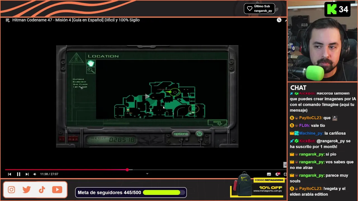The height and width of the screenshot is (201, 358).
Task: Click the green Kick logo
Action: pos(331,9)
